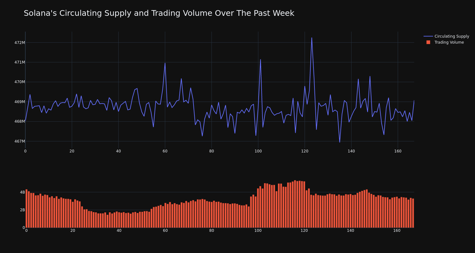Click the 468M y-axis label
The height and width of the screenshot is (253, 475).
pos(20,121)
